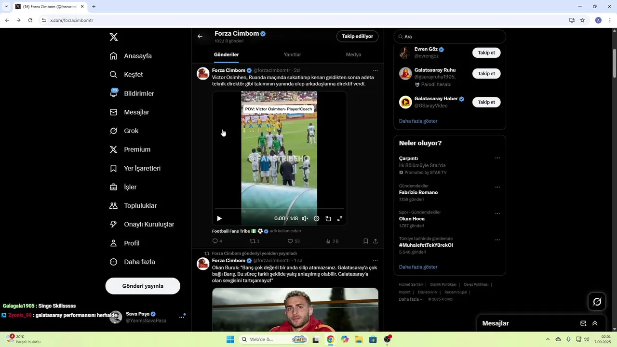This screenshot has height=347, width=617.
Task: Toggle picture-in-picture on the video
Action: point(328,218)
